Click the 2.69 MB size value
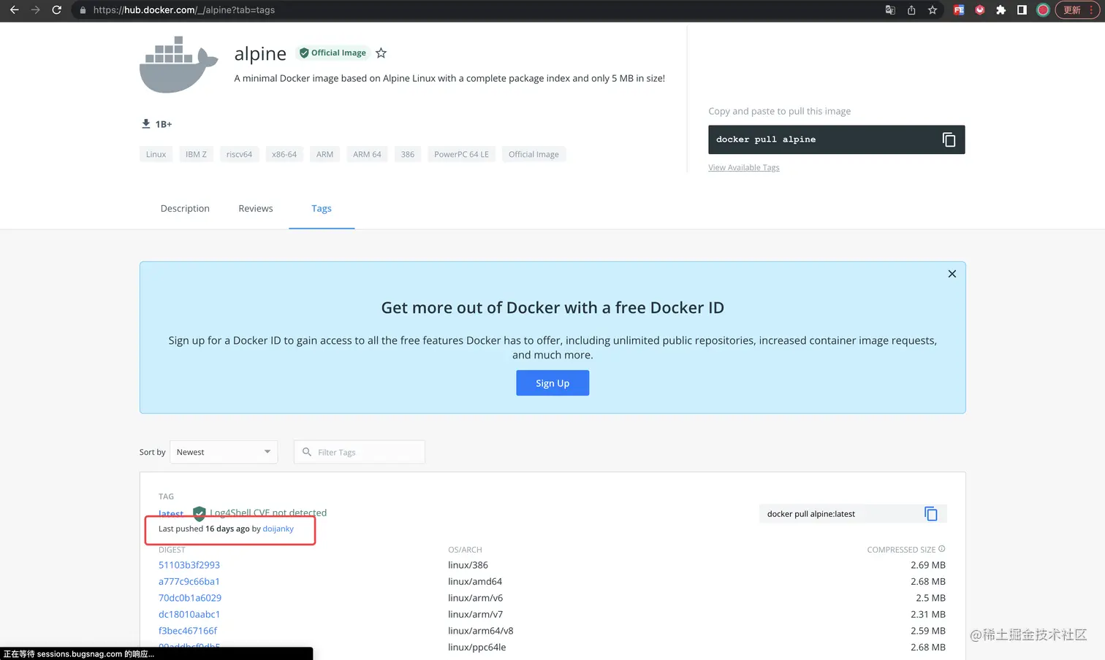1105x660 pixels. pyautogui.click(x=928, y=565)
